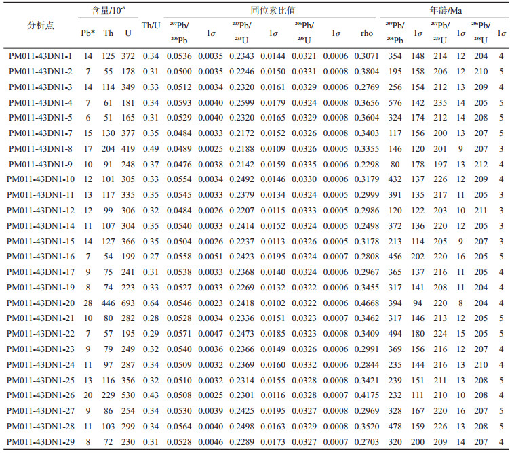Select row label PM011-43DN1-17
This screenshot has width=512, height=453.
(41, 272)
